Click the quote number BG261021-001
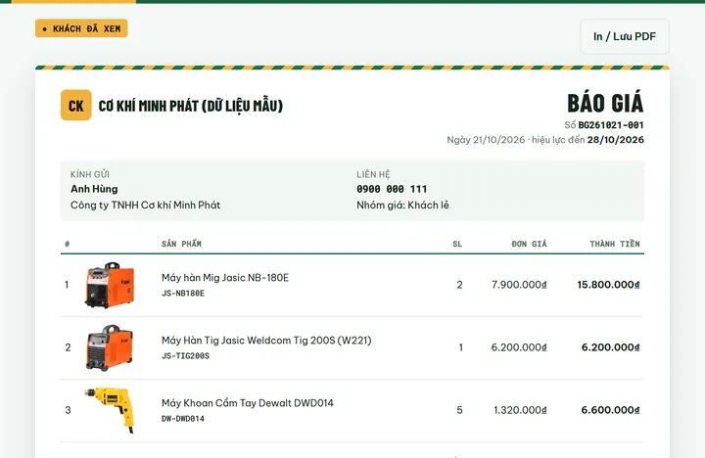 [x=611, y=125]
